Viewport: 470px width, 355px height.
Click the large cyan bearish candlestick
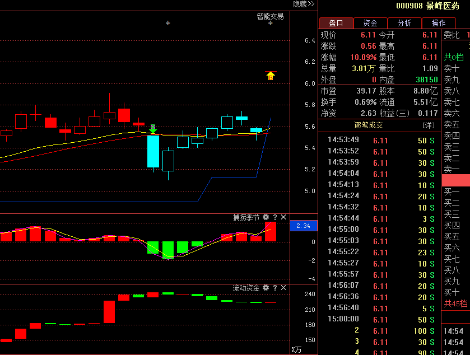click(x=153, y=151)
